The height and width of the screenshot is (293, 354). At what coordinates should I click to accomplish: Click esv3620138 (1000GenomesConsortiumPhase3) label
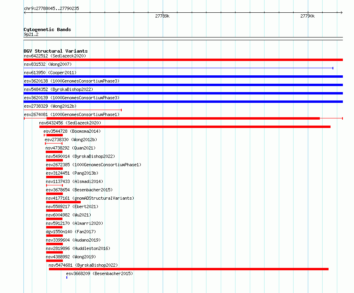[72, 81]
